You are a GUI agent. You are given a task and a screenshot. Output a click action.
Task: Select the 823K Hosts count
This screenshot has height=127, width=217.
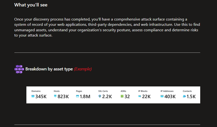tap(63, 96)
